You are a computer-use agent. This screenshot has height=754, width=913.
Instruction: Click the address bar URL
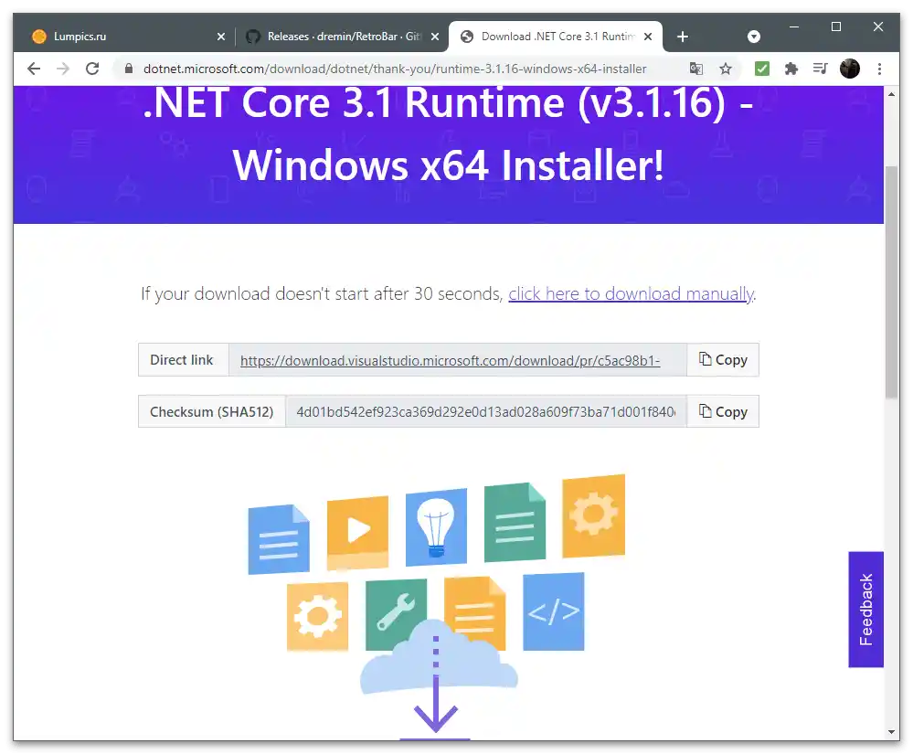(x=395, y=69)
